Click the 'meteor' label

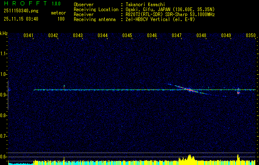point(58,13)
